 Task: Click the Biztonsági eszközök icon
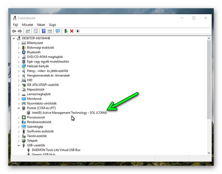[24, 48]
